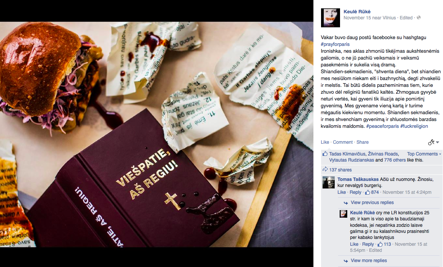Expand View previous replies
Viewport: 443px width, 267px height.
[x=372, y=203]
